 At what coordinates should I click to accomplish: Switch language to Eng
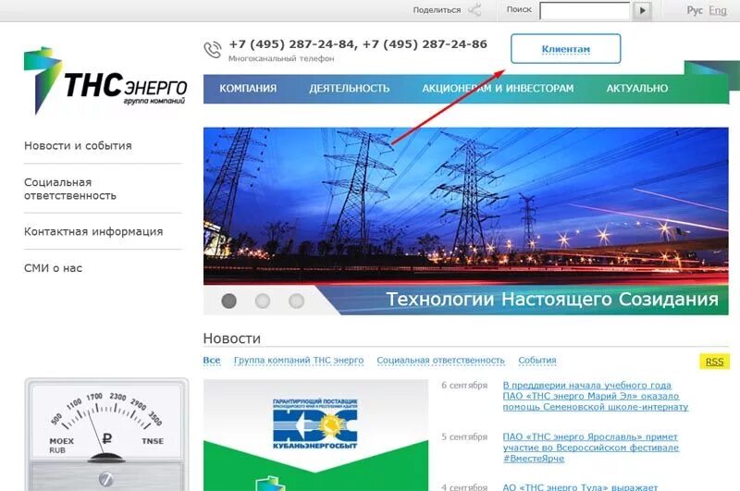pyautogui.click(x=718, y=10)
